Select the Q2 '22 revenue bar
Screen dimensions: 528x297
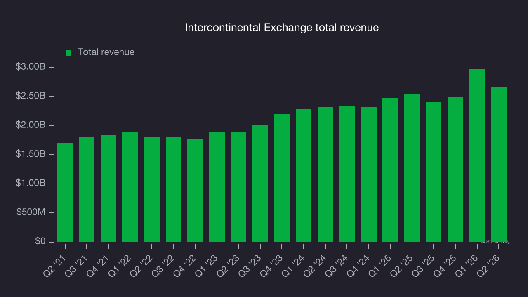point(152,189)
